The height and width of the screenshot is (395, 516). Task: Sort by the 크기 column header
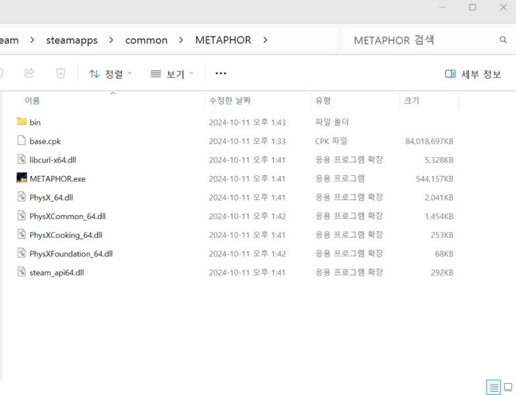coord(411,100)
